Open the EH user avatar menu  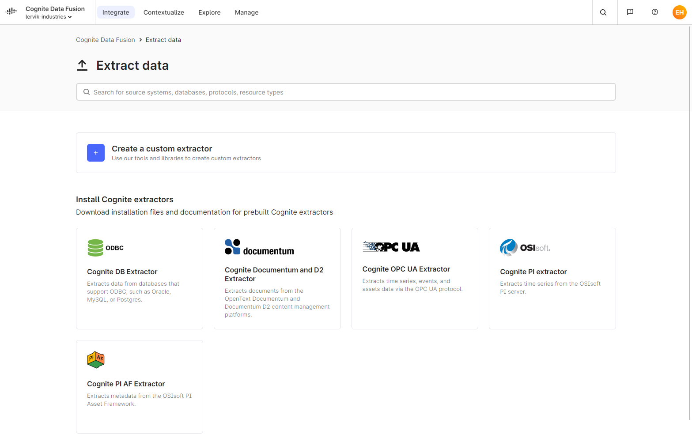680,12
